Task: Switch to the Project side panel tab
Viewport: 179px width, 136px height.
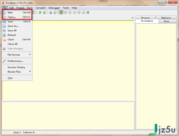Action: [146, 18]
